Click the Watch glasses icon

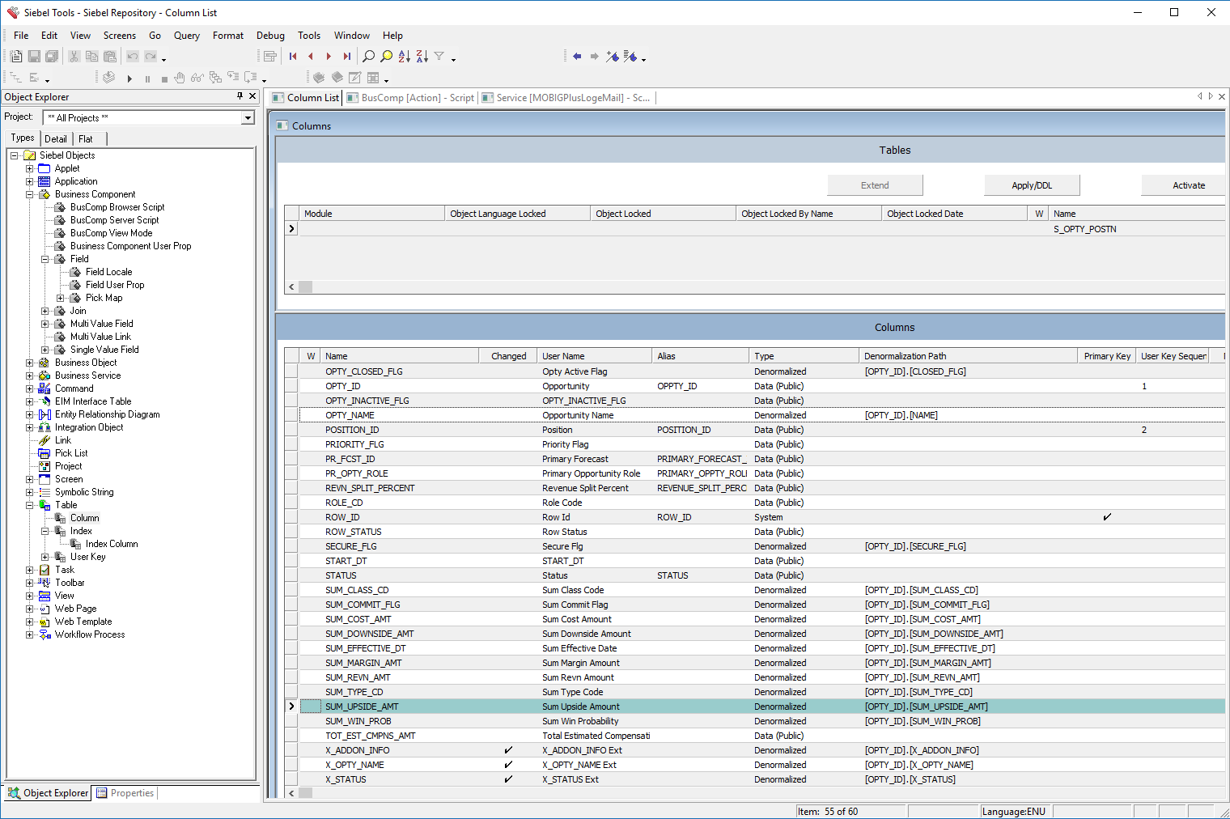tap(197, 79)
